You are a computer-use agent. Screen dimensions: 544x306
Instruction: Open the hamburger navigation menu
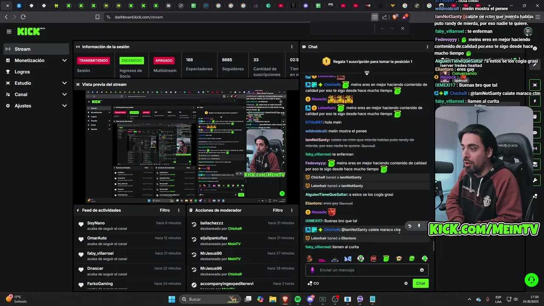pos(9,31)
